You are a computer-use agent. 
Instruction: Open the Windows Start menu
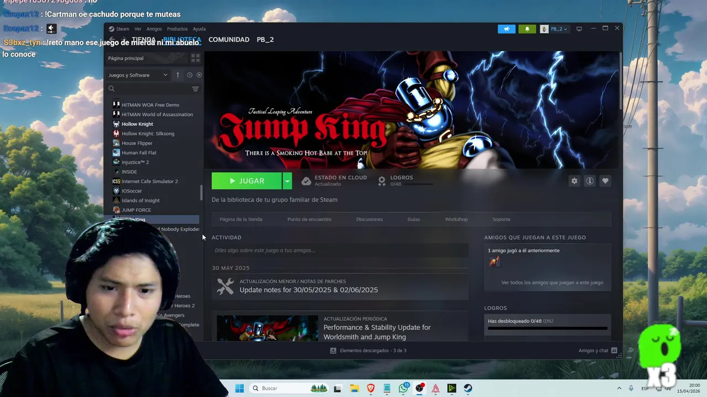point(239,388)
